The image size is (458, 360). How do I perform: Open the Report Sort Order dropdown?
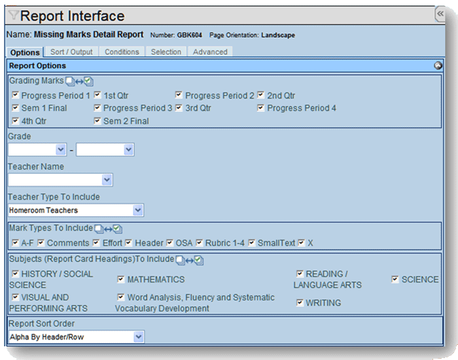coord(77,337)
